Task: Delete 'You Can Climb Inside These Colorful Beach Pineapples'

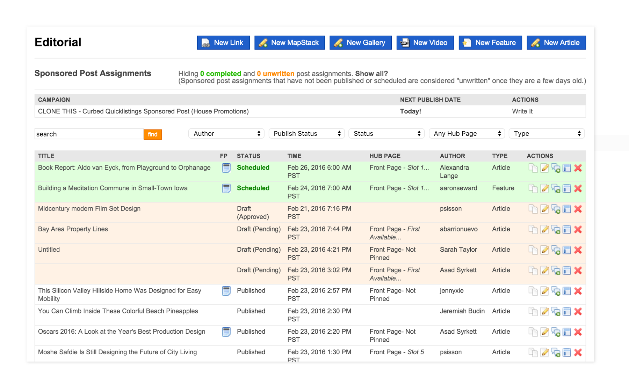Action: coord(578,312)
